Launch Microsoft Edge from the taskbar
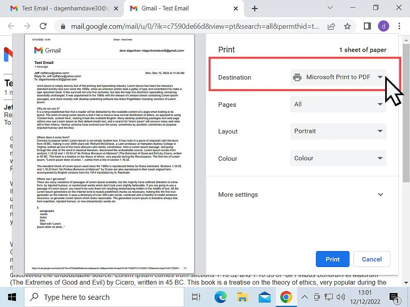Screen dimensions: 410x307 (221, 297)
